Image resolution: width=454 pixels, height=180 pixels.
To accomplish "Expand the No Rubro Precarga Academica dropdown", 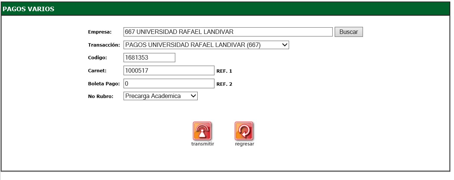I will pyautogui.click(x=160, y=96).
